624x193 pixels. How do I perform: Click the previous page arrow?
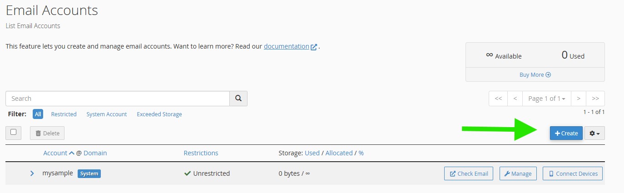[x=515, y=99]
